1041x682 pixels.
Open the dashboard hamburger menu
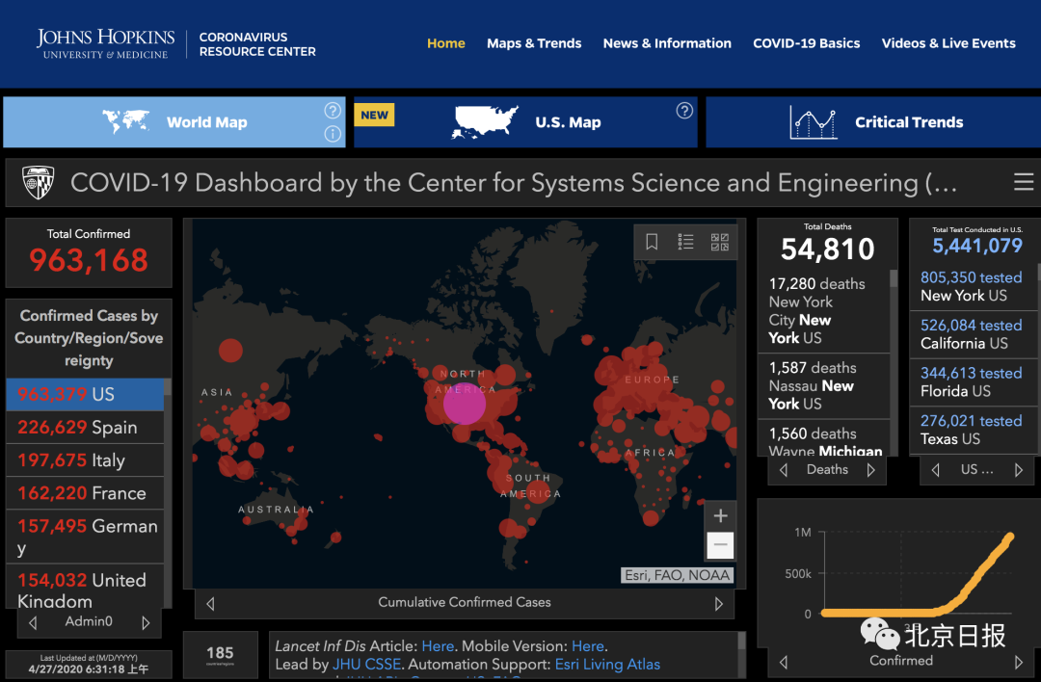point(1023,182)
